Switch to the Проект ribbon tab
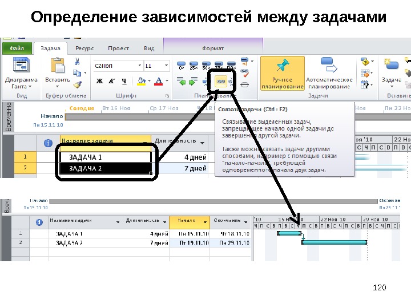The height and width of the screenshot is (308, 411). point(119,48)
